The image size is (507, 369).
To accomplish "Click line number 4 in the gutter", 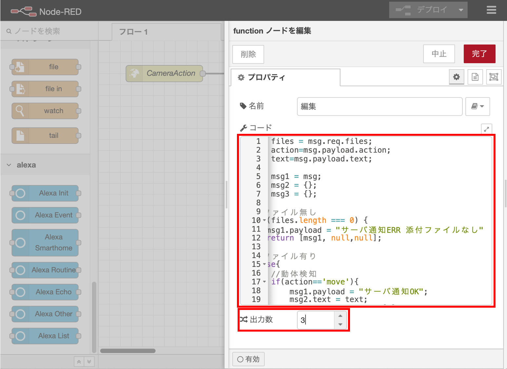I will pos(258,168).
